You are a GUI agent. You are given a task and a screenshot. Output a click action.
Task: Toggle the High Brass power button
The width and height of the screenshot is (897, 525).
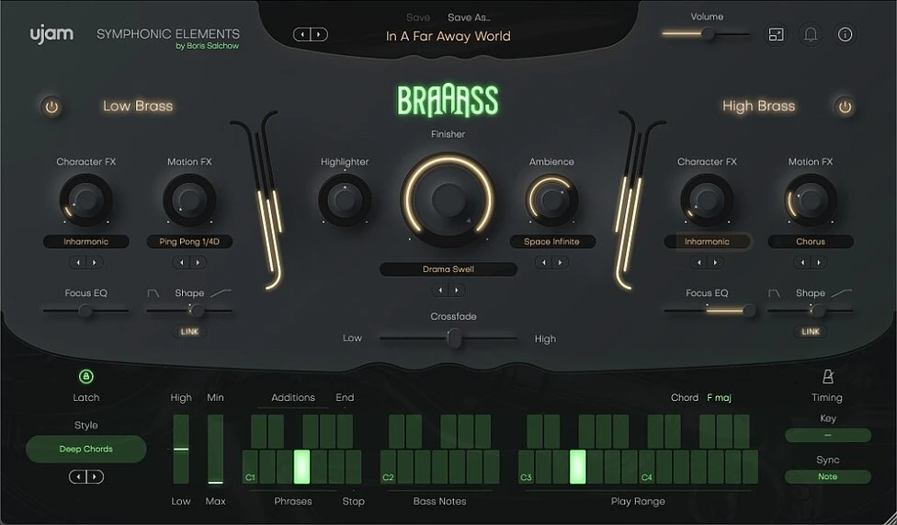[845, 107]
